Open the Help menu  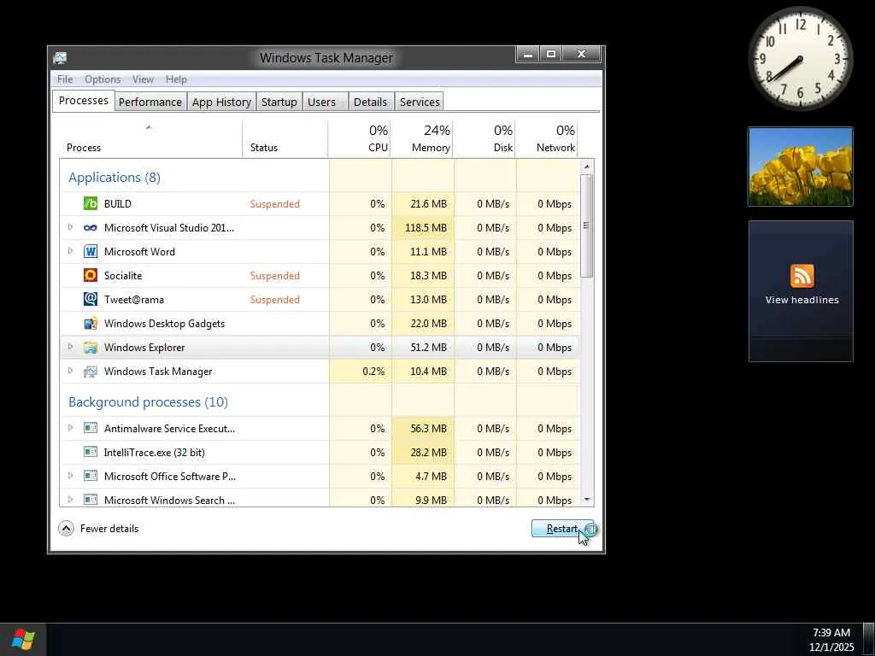(176, 79)
